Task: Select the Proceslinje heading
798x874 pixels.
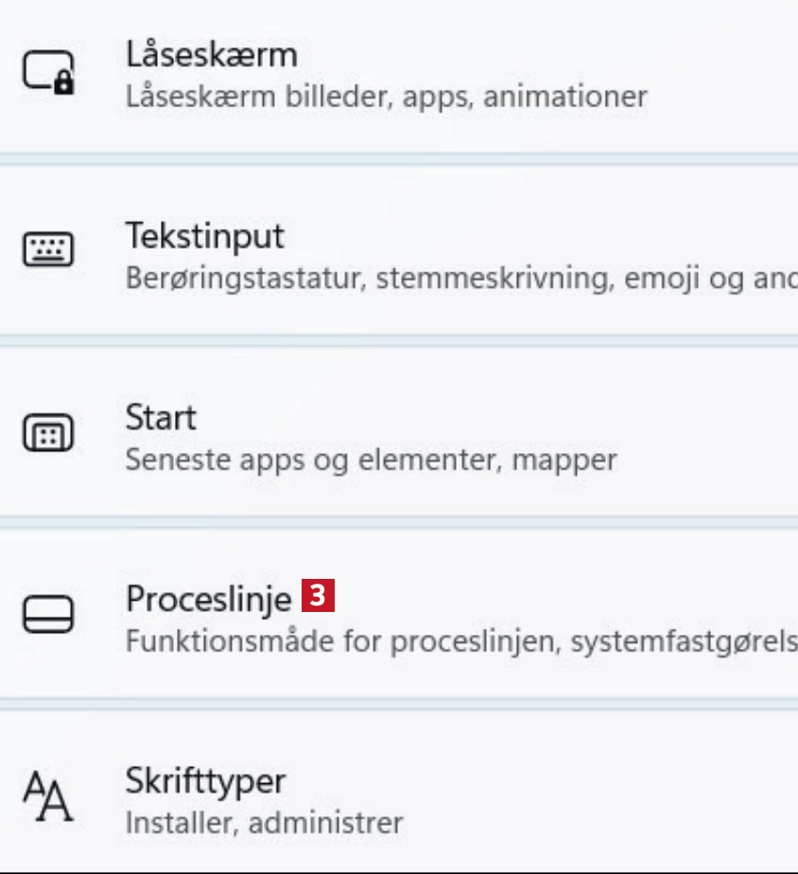Action: coord(208,598)
